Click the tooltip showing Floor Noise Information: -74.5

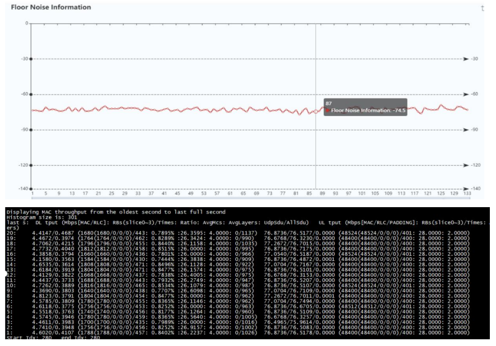tap(363, 107)
